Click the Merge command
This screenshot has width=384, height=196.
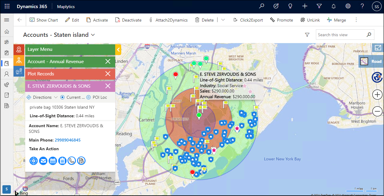coord(336,20)
